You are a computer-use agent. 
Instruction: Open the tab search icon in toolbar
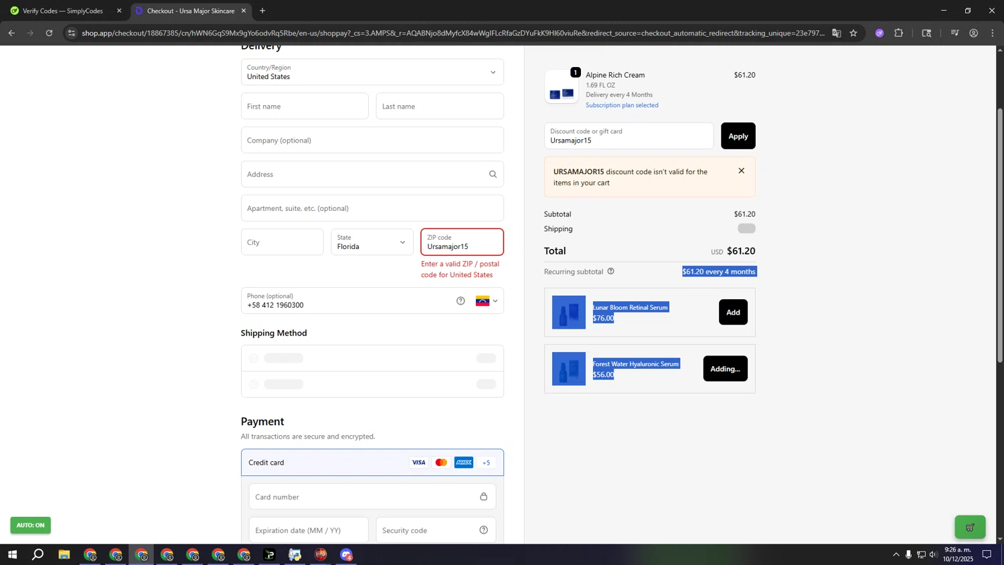pyautogui.click(x=927, y=33)
